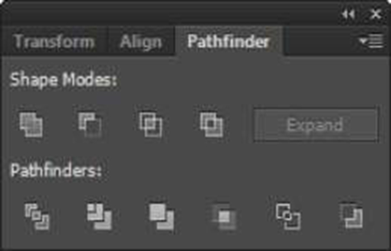Collapse panel using double-arrow icon
The height and width of the screenshot is (251, 391).
349,14
